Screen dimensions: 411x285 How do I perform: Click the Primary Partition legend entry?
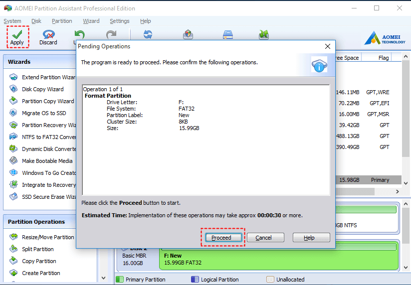click(x=141, y=280)
